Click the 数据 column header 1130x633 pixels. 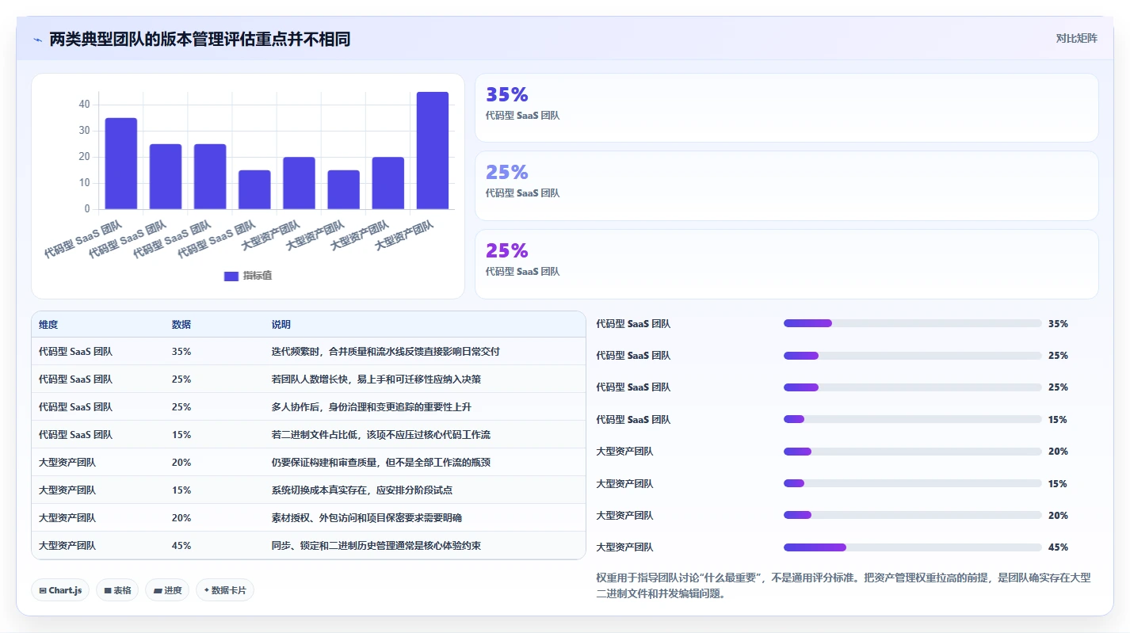coord(181,325)
